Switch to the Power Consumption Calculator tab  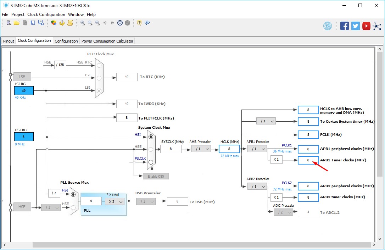107,41
